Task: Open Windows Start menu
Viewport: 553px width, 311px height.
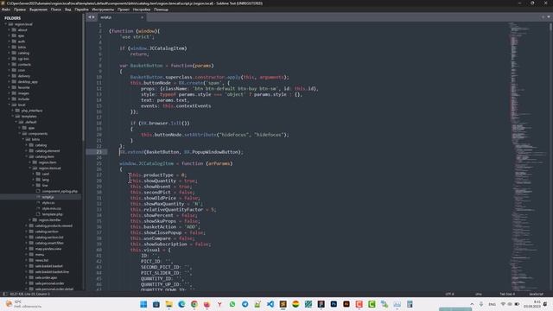Action: point(143,304)
